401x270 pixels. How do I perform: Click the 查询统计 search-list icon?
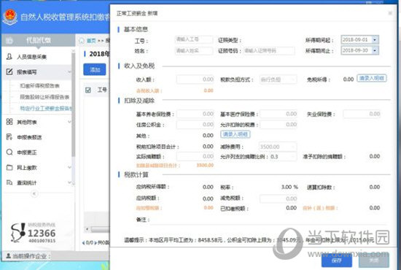(x=9, y=182)
